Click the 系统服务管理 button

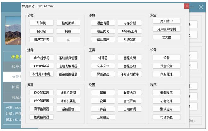[68, 58]
